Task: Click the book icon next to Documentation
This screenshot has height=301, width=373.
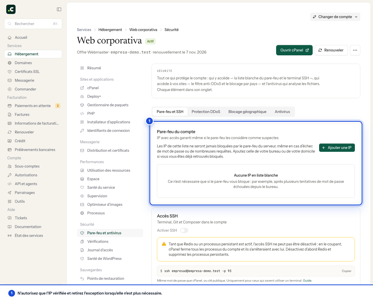Action: (10, 227)
